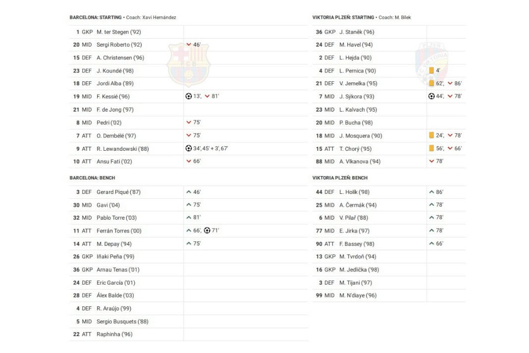This screenshot has height=353, width=529.
Task: Click the FC Barcelona crest logo
Action: 188,64
